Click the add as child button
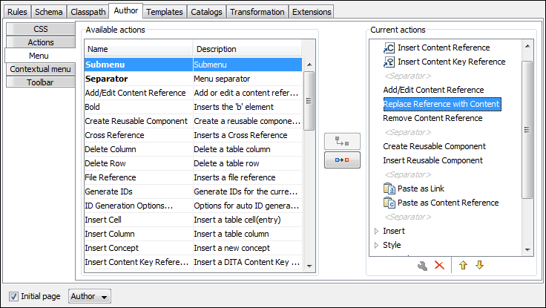Image resolution: width=546 pixels, height=308 pixels. [x=342, y=142]
